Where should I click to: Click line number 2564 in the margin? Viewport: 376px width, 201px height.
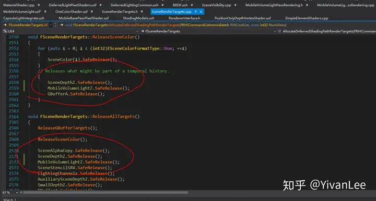click(14, 117)
